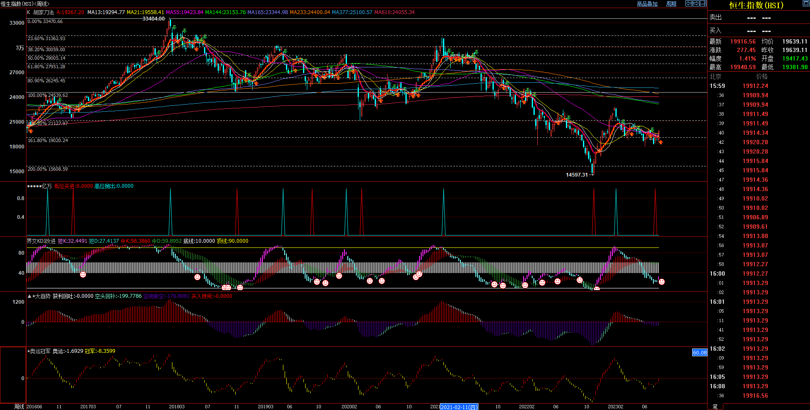Screen dimensions: 810x410
Task: Open the 商品叠加 overlay link
Action: click(x=647, y=4)
